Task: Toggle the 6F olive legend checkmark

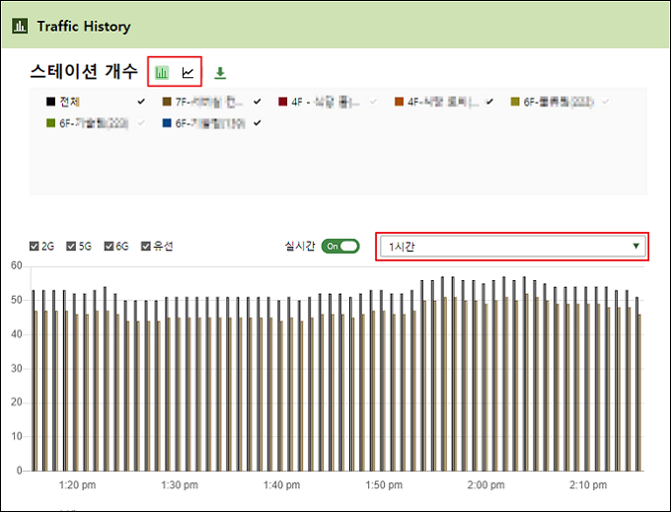Action: pos(606,102)
